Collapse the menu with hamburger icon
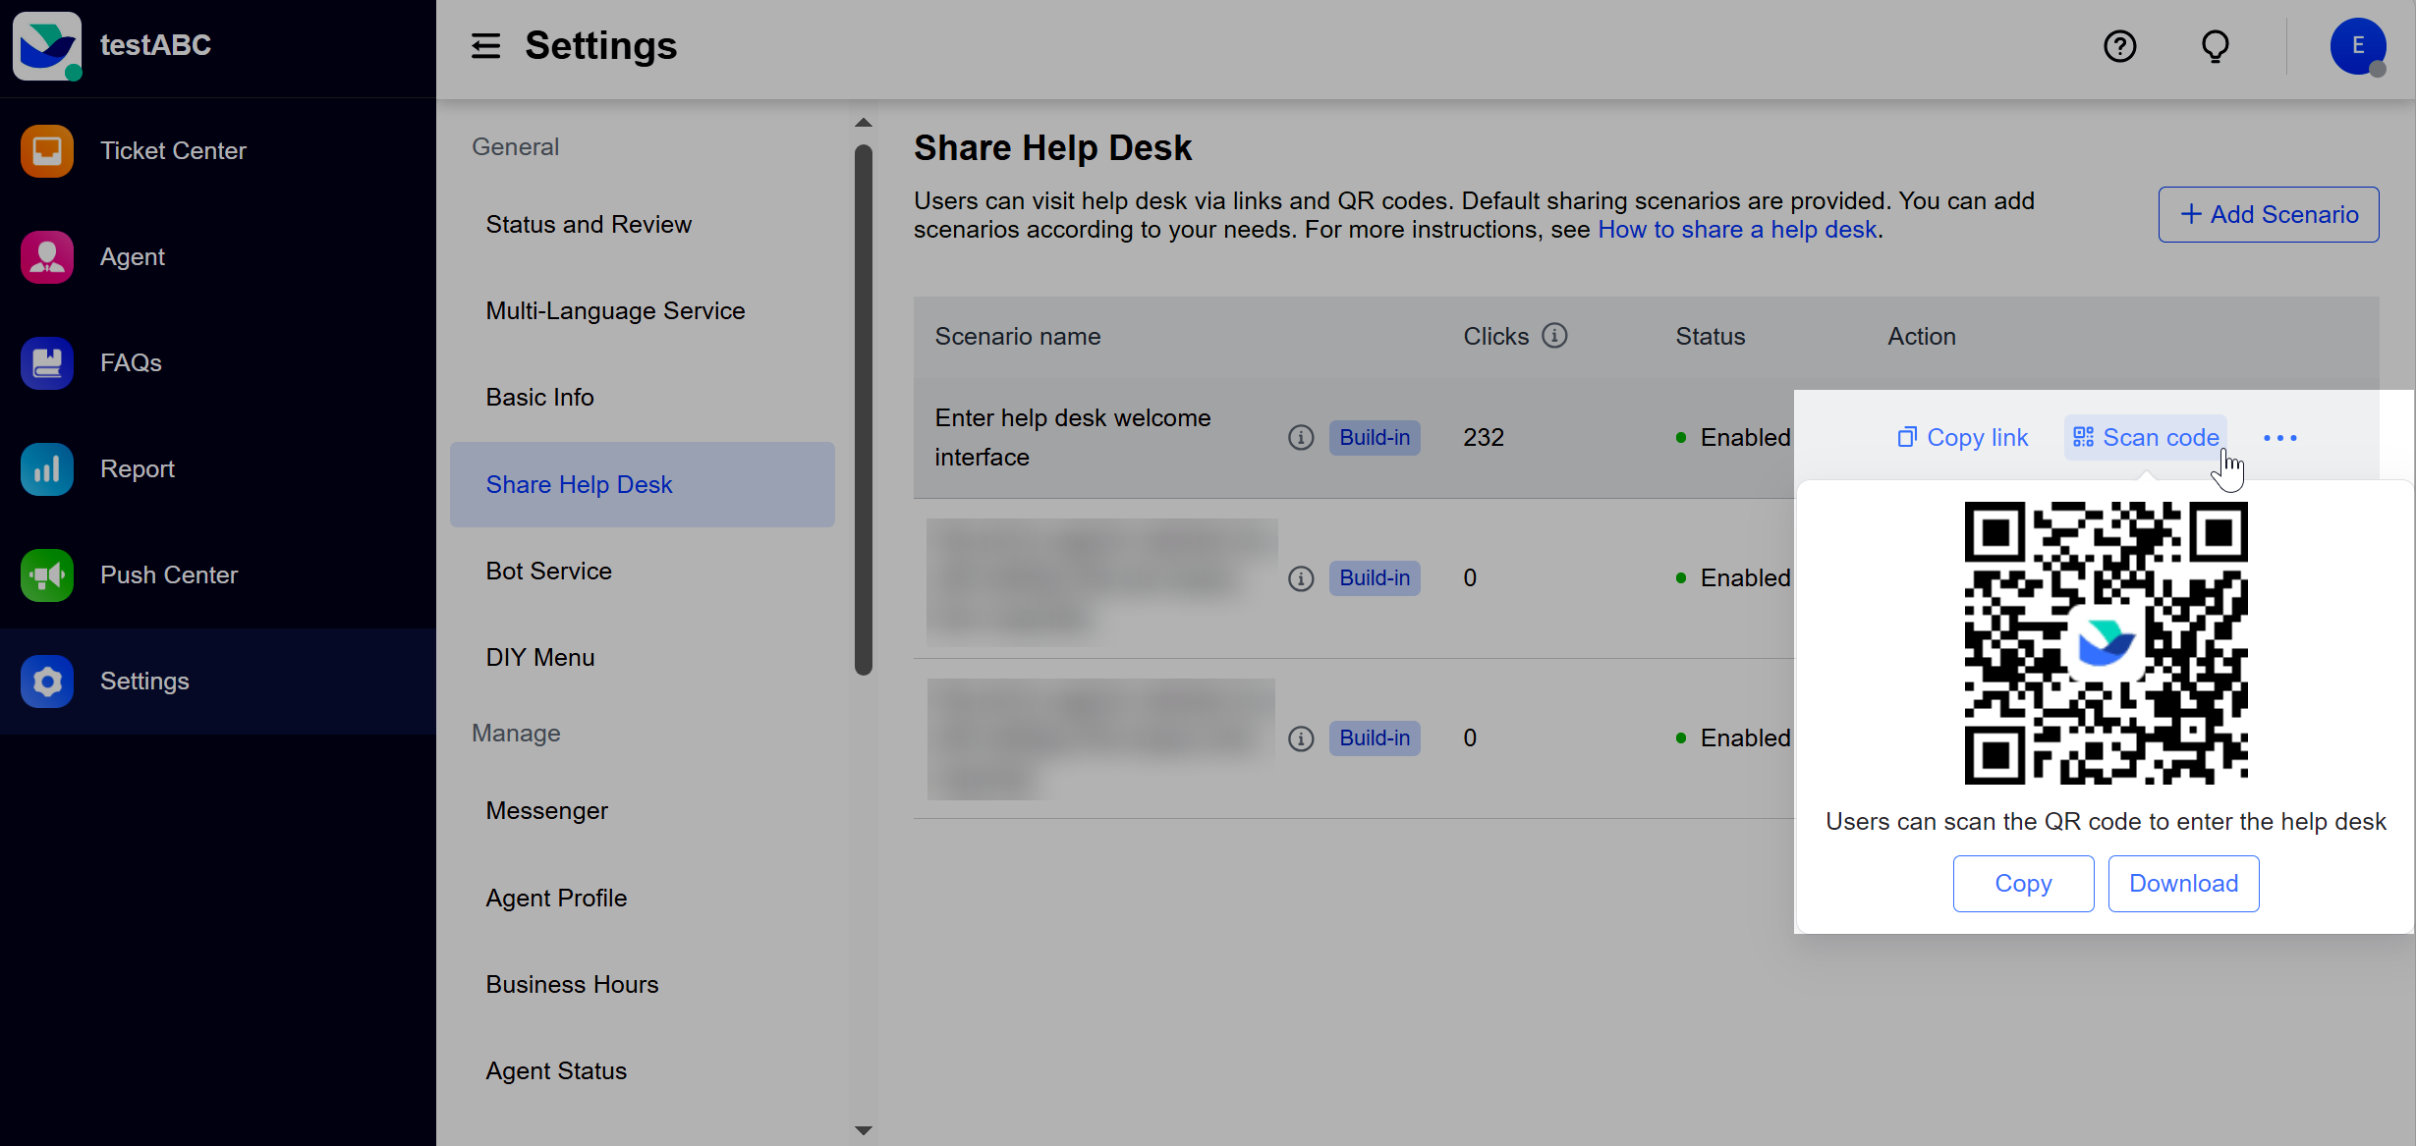 485,46
